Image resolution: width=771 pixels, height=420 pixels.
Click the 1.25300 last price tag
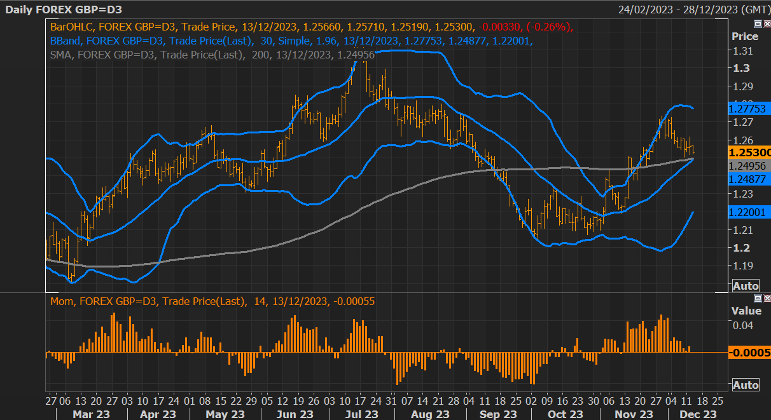pyautogui.click(x=749, y=152)
